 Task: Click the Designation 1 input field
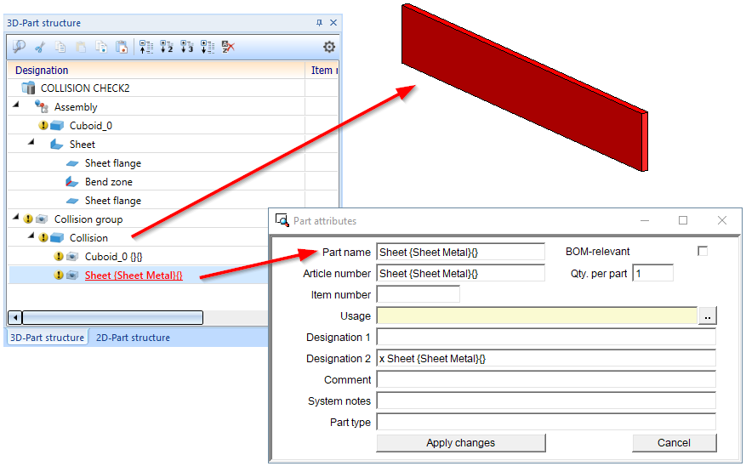click(x=546, y=337)
